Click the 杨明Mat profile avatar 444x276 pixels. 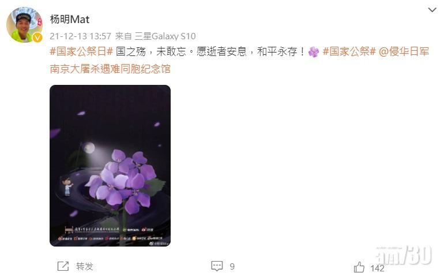[25, 25]
